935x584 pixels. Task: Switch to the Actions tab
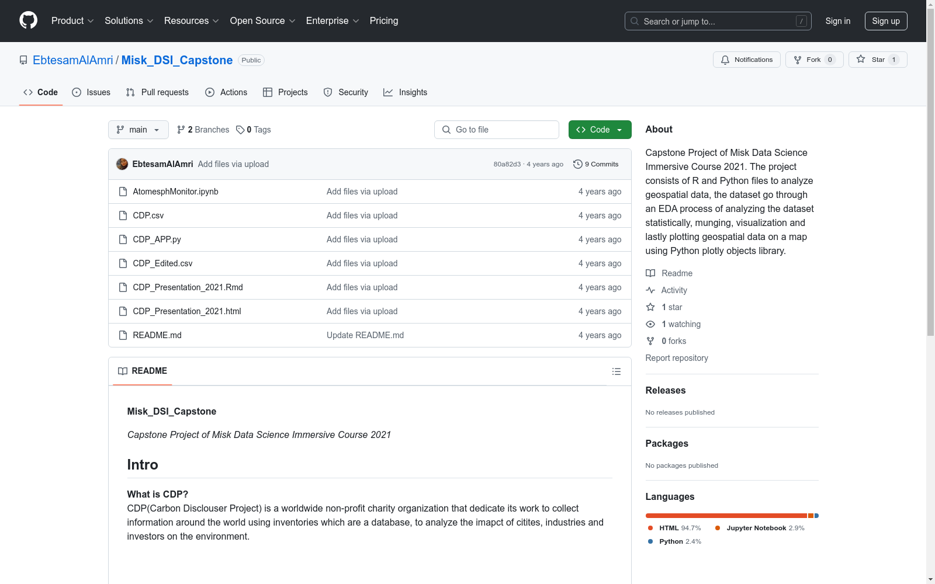click(226, 92)
